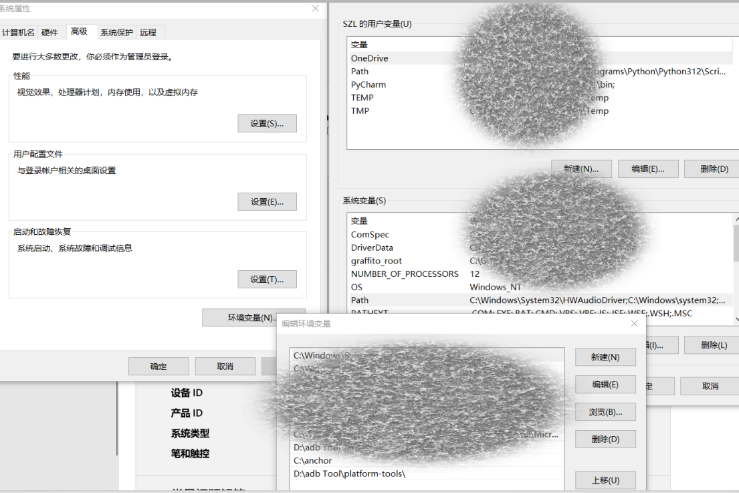Image resolution: width=739 pixels, height=493 pixels.
Task: Select graffito_root system variable row
Action: tap(540, 261)
